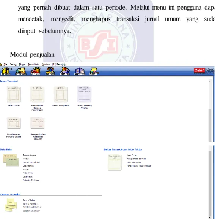Open Term of Sales under Catatan Transaksi
This screenshot has width=215, height=219.
coord(29,200)
